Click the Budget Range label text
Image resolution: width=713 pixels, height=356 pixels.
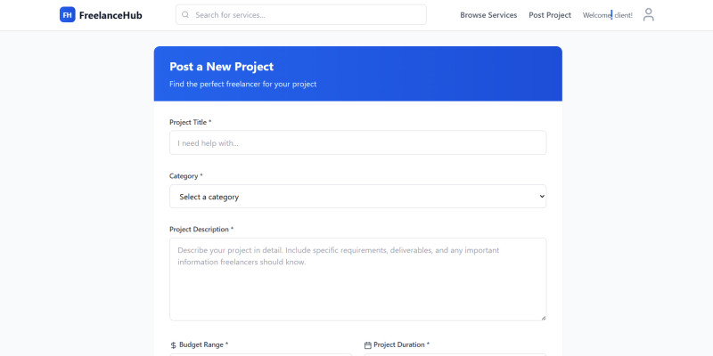tap(201, 344)
